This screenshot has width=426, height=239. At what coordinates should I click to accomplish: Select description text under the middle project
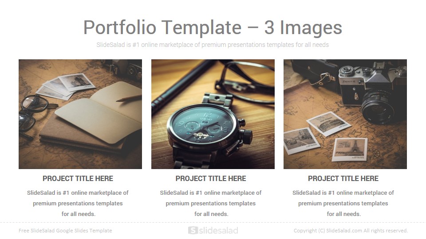click(x=210, y=203)
